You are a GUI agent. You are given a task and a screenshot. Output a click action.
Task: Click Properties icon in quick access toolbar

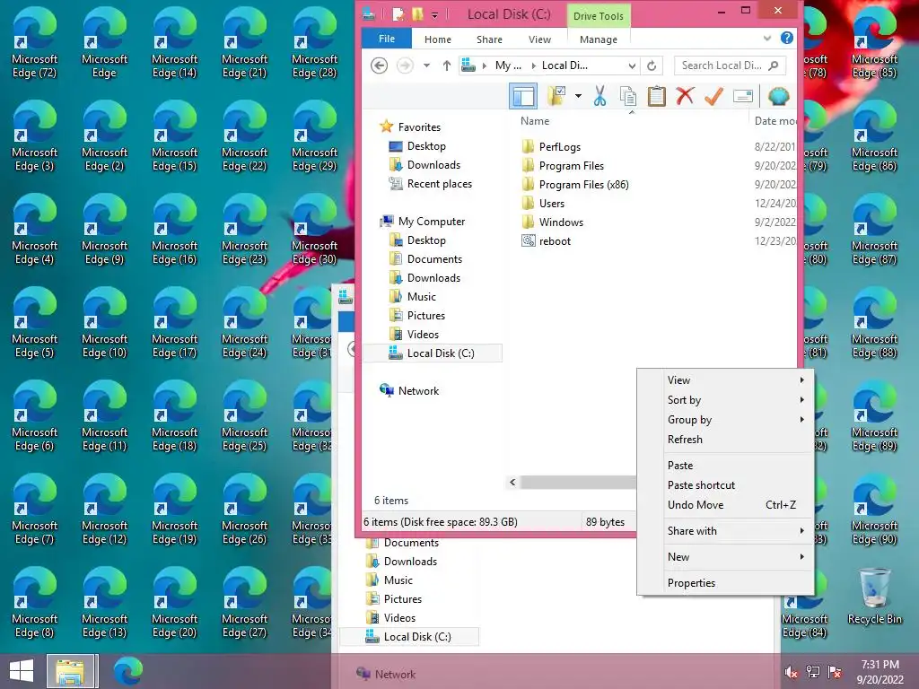[x=398, y=14]
